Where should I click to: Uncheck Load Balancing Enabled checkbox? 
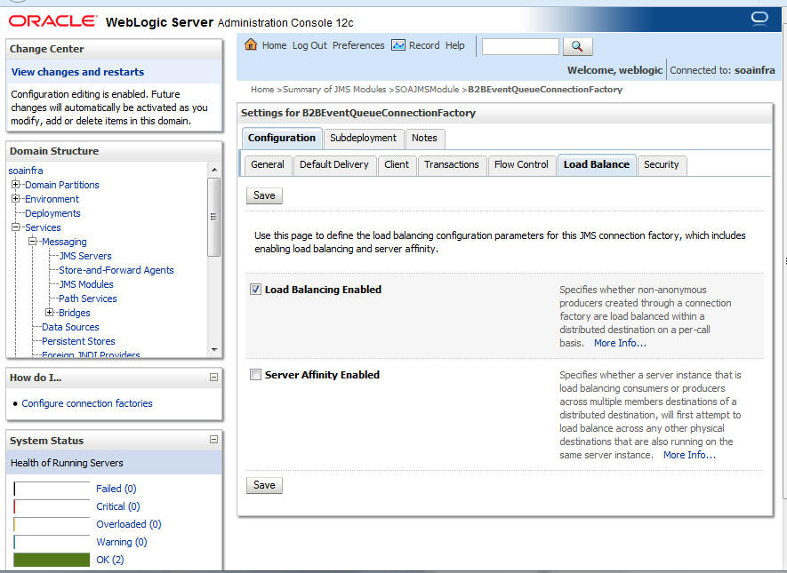click(255, 290)
